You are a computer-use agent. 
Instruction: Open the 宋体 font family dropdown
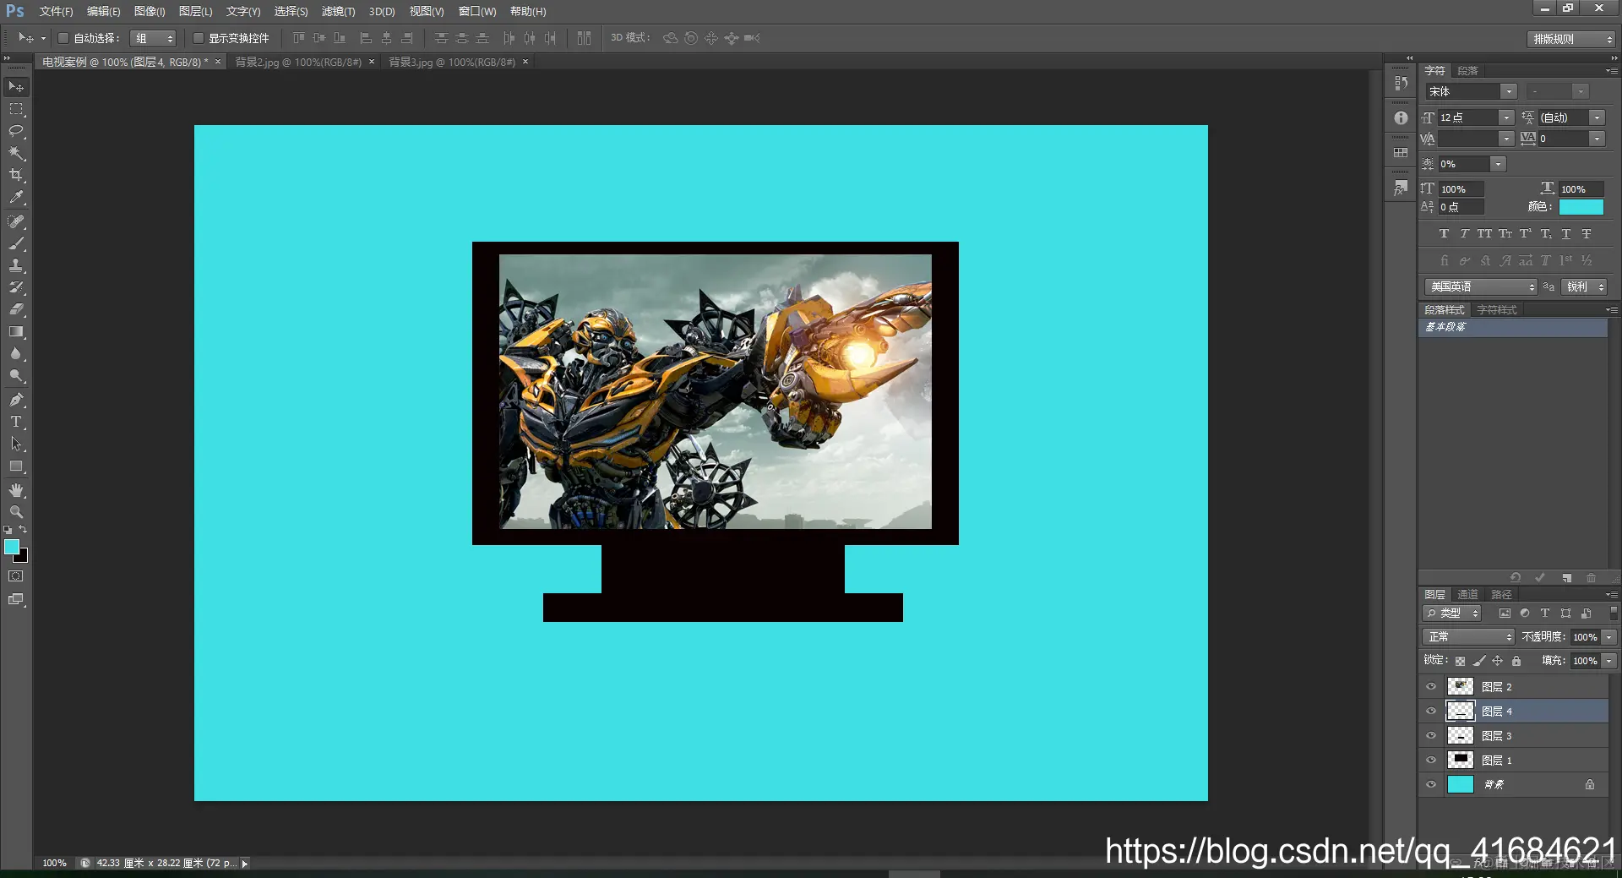coord(1508,91)
